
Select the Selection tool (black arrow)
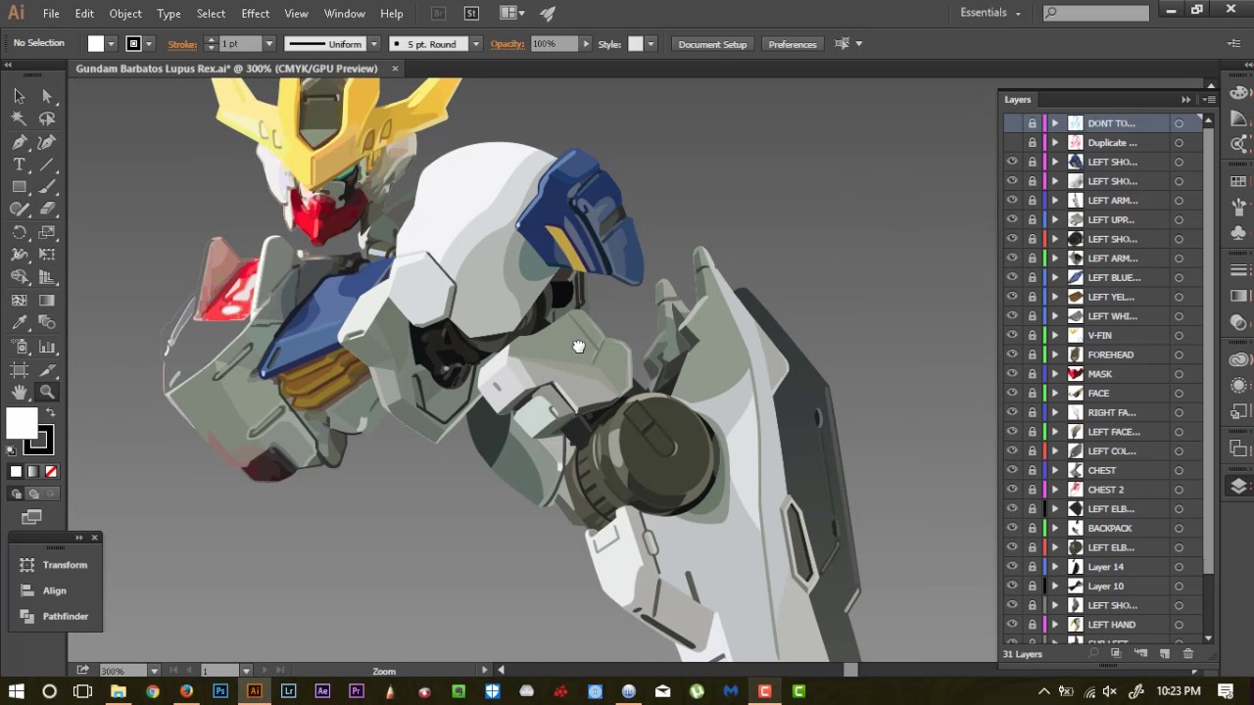click(x=19, y=96)
